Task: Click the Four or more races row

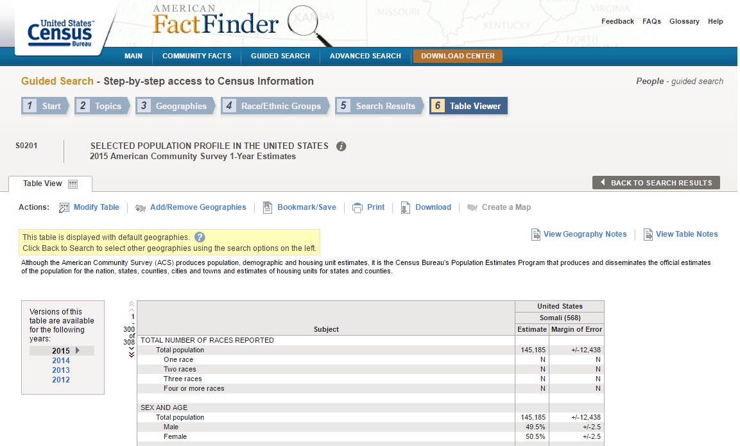Action: tap(194, 389)
